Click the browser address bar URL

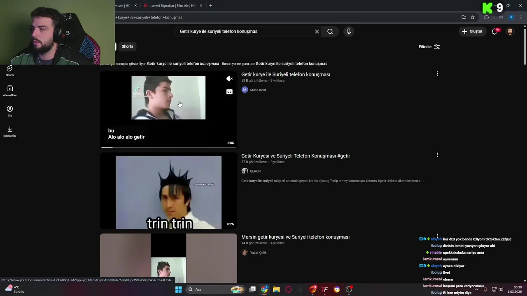[149, 17]
